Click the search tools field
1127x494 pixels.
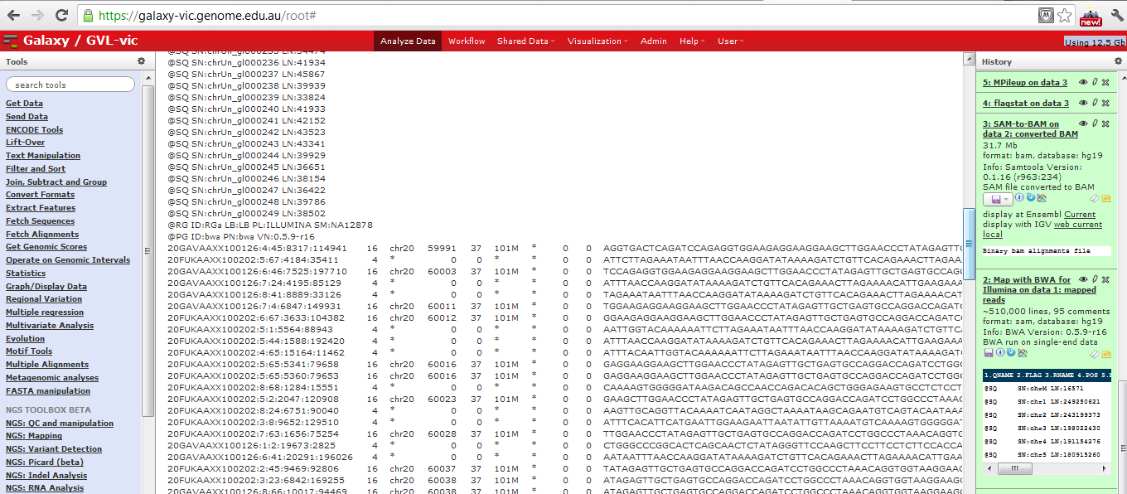70,85
